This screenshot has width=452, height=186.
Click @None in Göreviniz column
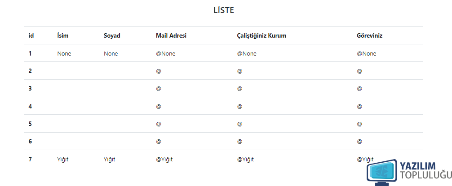pyautogui.click(x=366, y=53)
